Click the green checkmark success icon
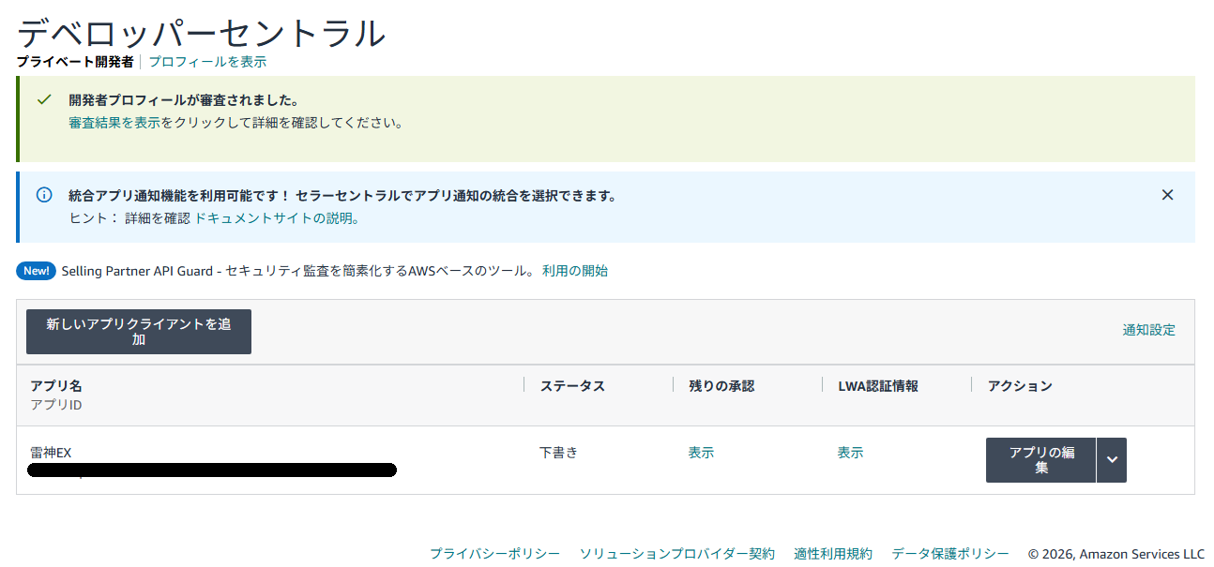Screen dimensions: 1214x567 click(44, 99)
